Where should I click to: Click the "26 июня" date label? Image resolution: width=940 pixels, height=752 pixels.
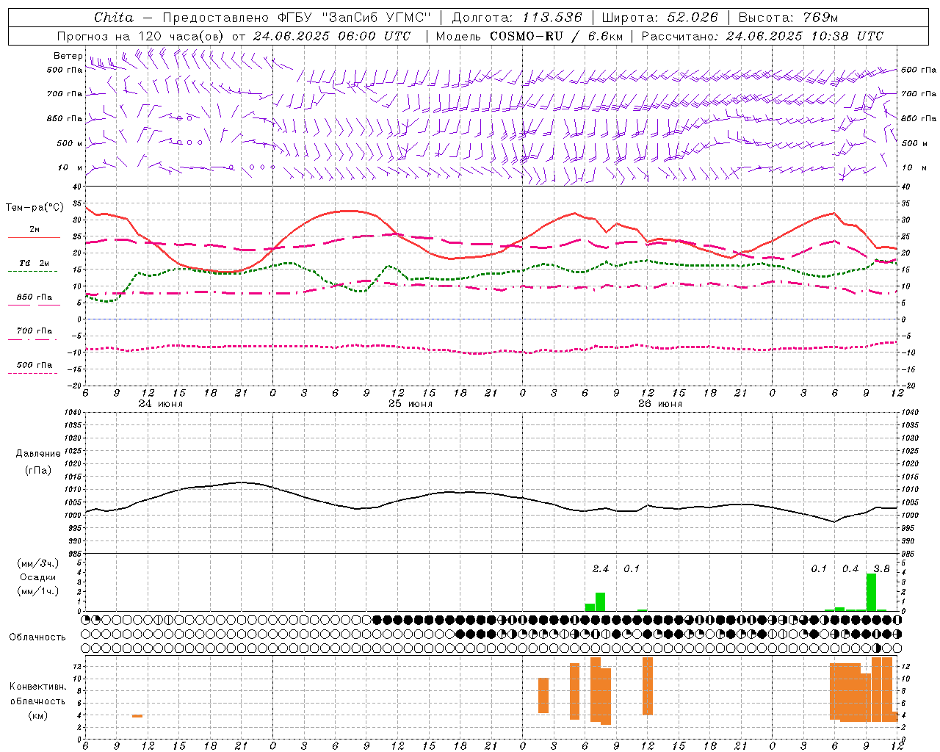660,404
